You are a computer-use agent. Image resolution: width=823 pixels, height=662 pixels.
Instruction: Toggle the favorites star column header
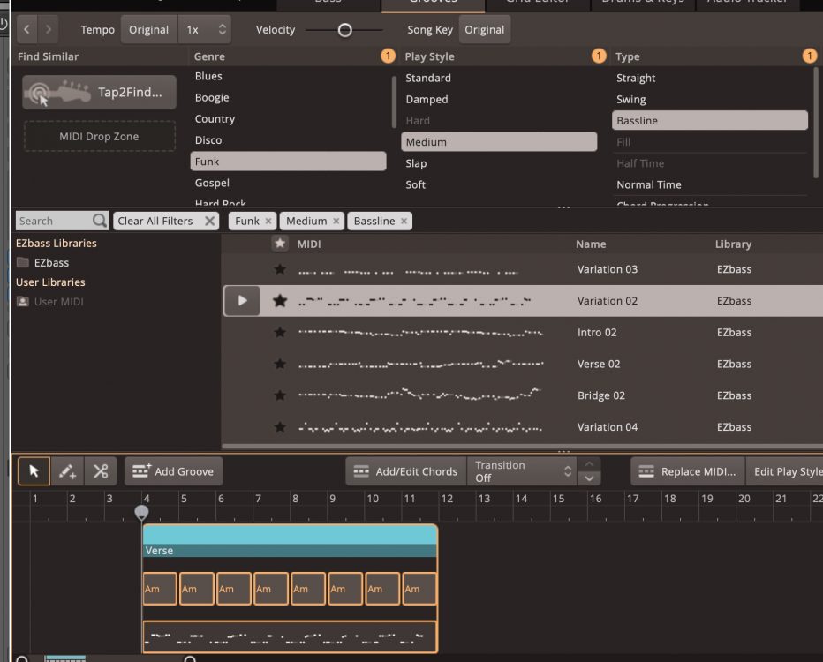pyautogui.click(x=280, y=244)
